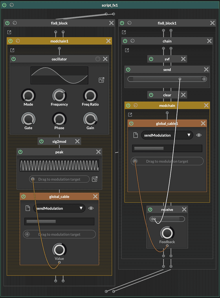Image resolution: width=220 pixels, height=298 pixels.
Task: Click the file icon in global_cable node
Action: (27, 208)
